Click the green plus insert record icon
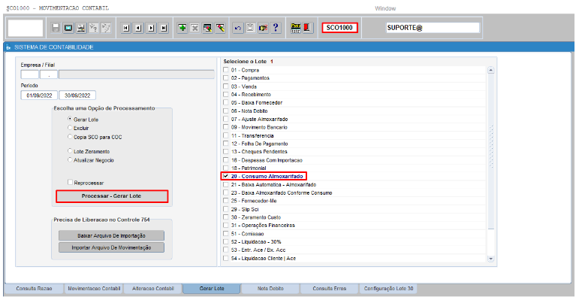The image size is (576, 297). click(182, 28)
